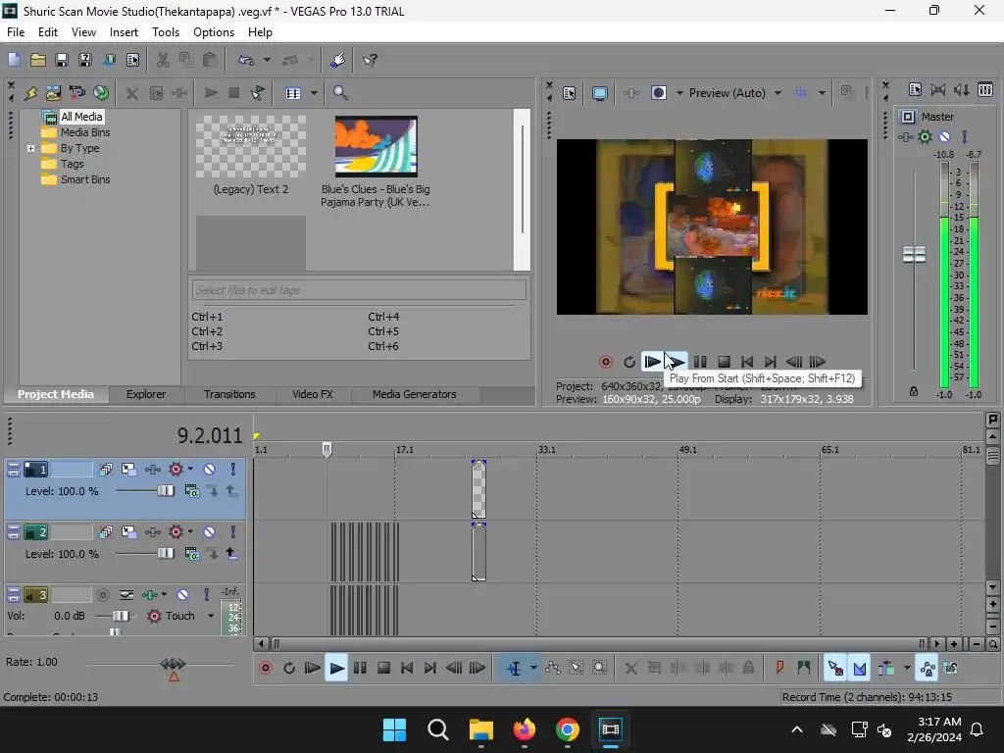The height and width of the screenshot is (753, 1004).
Task: Click the Lock Event padlock icon
Action: coord(748,668)
